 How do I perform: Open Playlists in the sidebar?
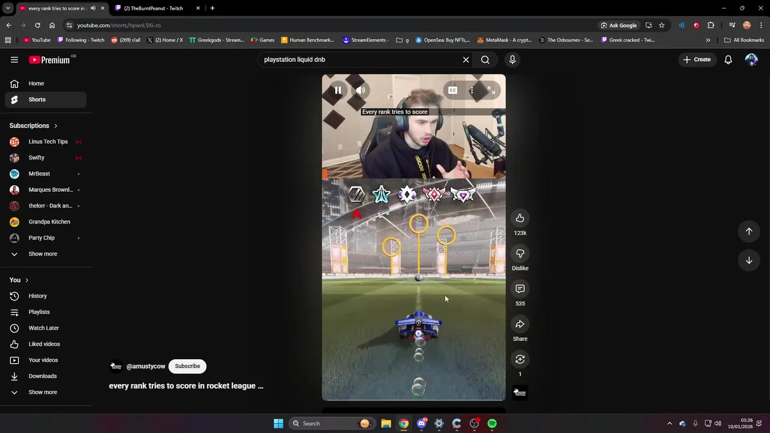[46, 312]
